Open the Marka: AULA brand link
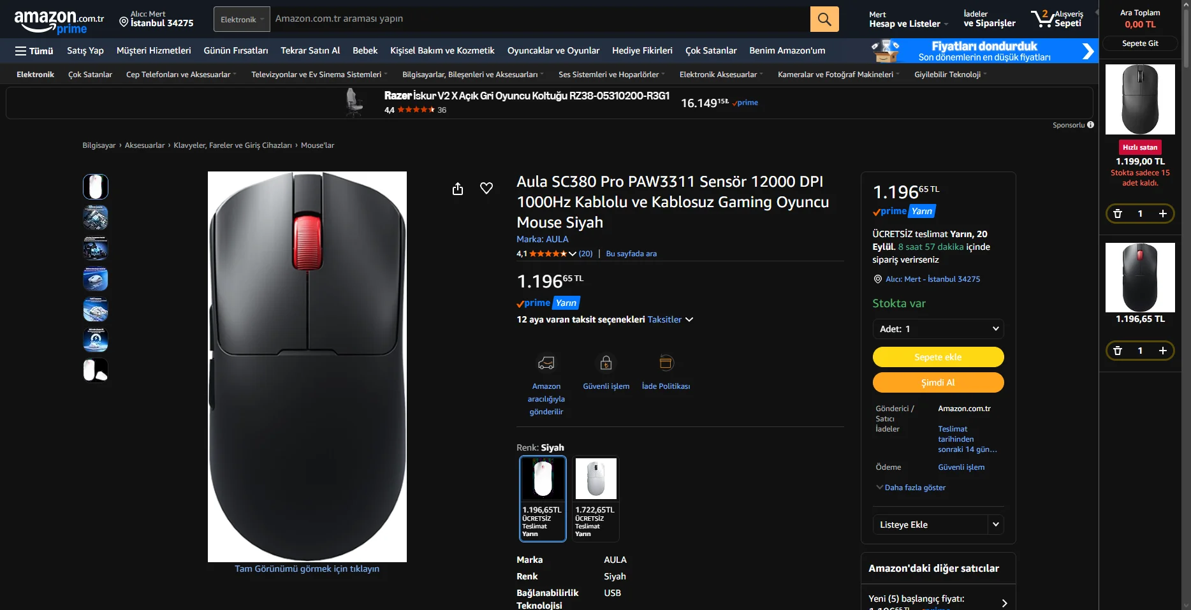 543,239
